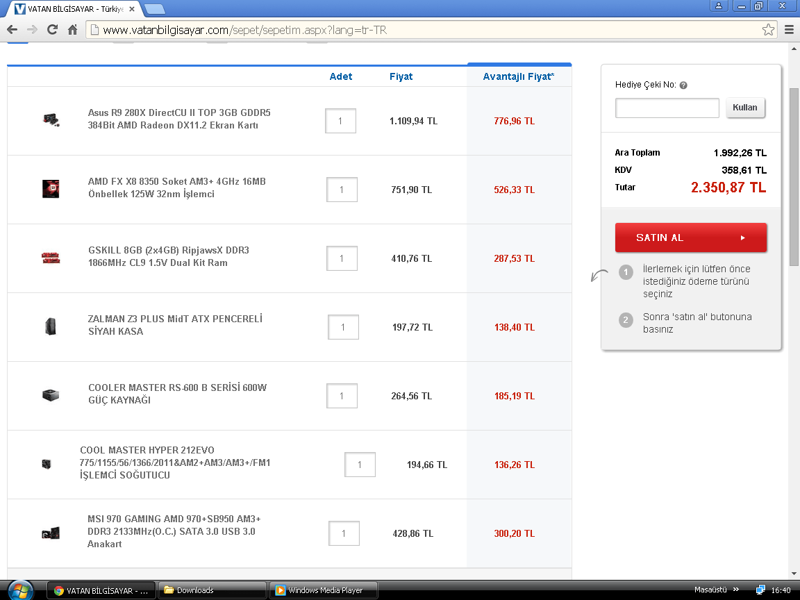800x600 pixels.
Task: Switch to Downloads taskbar window
Action: [x=212, y=590]
